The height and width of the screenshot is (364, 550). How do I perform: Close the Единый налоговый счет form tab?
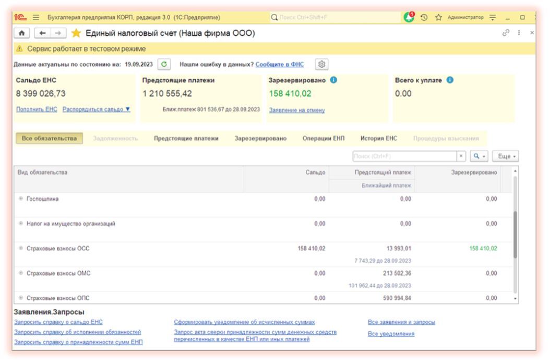[532, 33]
